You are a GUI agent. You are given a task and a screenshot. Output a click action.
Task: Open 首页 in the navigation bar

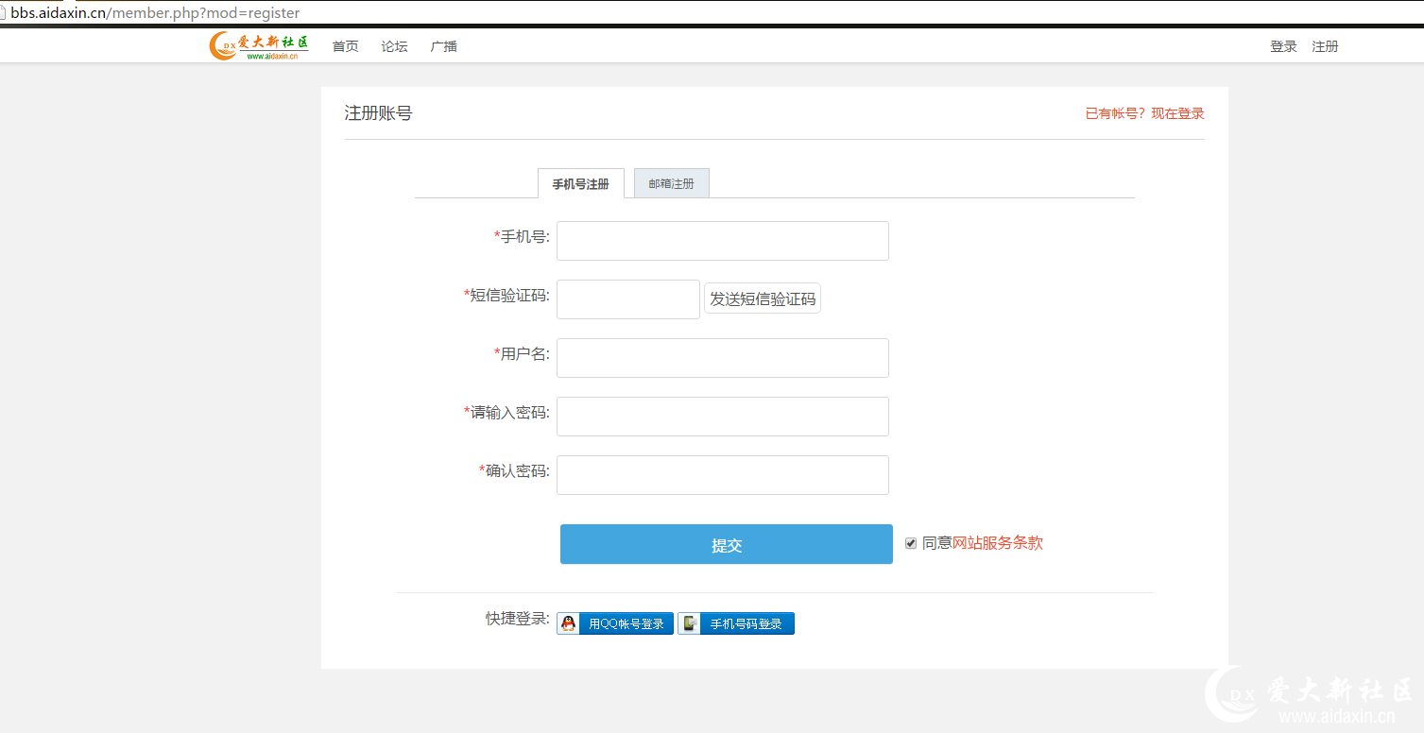345,46
